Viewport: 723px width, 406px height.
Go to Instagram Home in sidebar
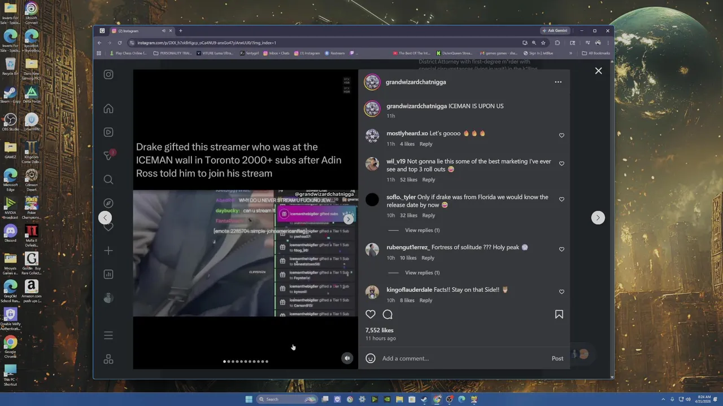[x=108, y=109]
